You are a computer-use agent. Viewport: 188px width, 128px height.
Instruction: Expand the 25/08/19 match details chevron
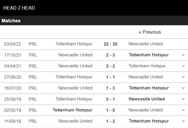pos(183,99)
